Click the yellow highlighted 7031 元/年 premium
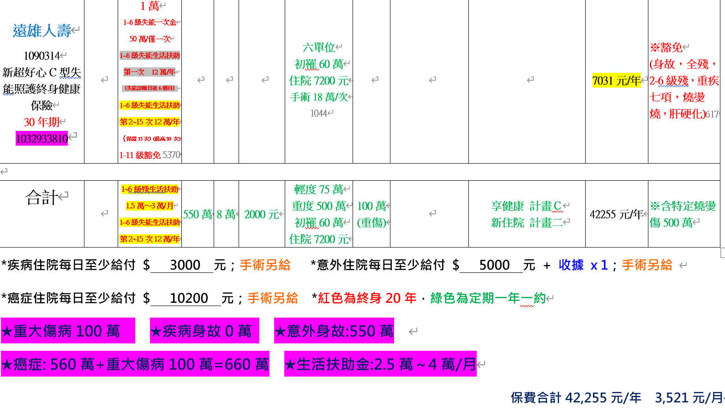The width and height of the screenshot is (725, 413). click(616, 81)
